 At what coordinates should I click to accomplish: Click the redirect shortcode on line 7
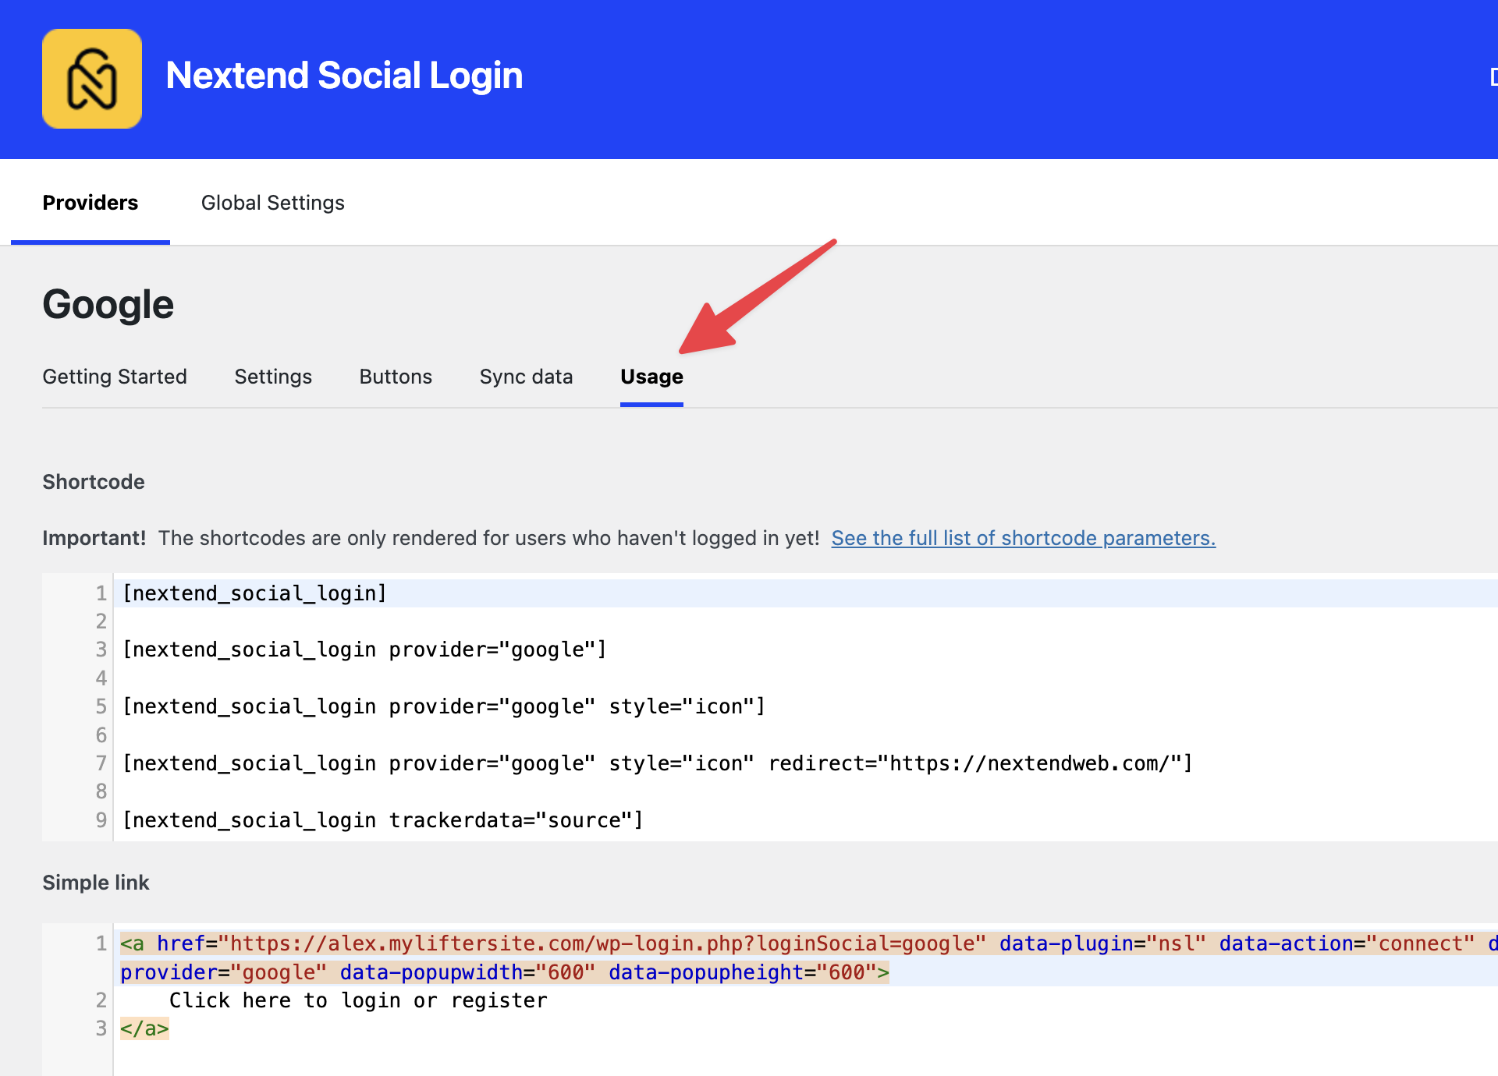(657, 763)
